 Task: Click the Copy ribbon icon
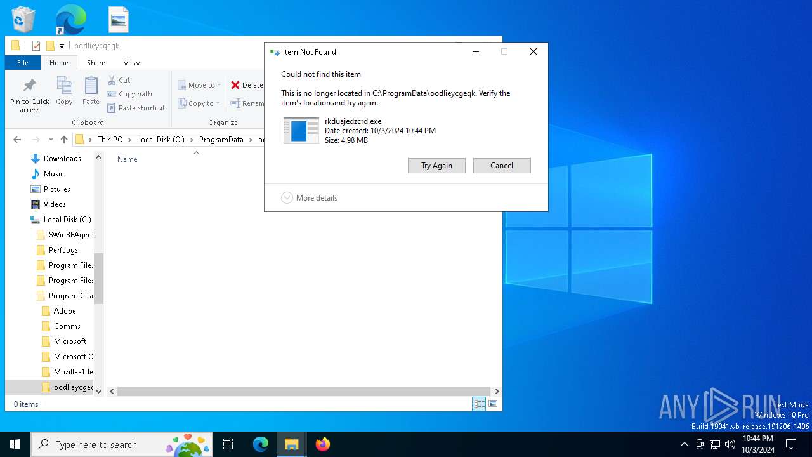(64, 91)
